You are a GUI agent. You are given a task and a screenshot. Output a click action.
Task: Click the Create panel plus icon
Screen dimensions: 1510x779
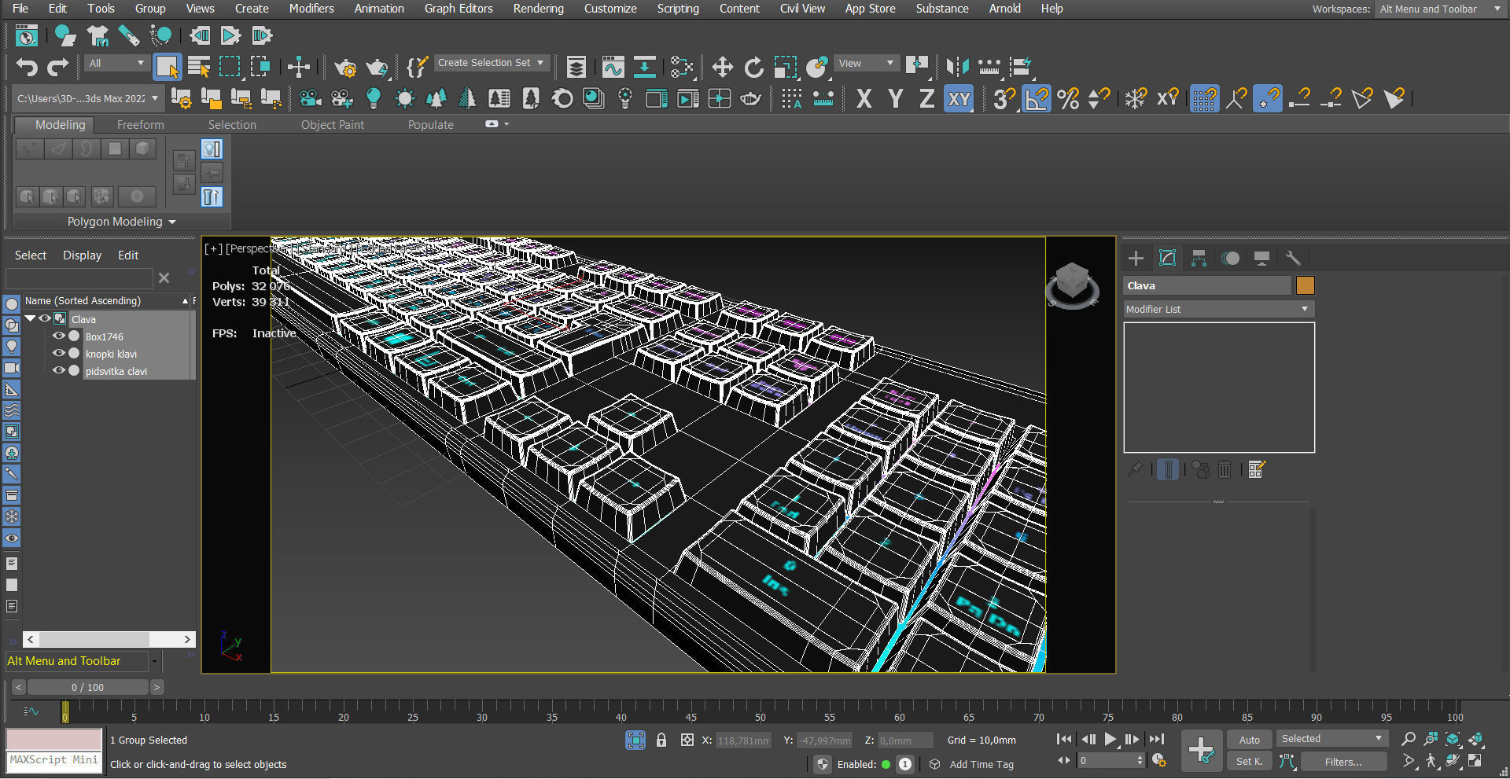(1136, 259)
